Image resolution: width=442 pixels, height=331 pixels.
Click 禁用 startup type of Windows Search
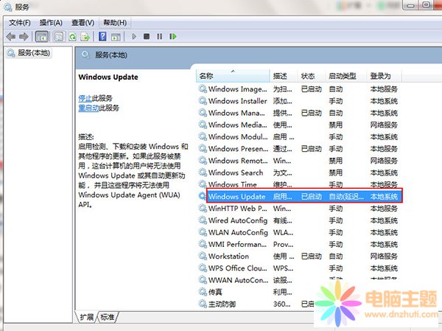point(335,173)
